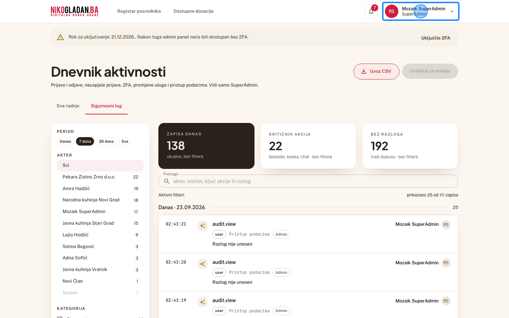Image resolution: width=509 pixels, height=318 pixels.
Task: Click the Admin tag on 02:43:21 entry
Action: coord(281,234)
